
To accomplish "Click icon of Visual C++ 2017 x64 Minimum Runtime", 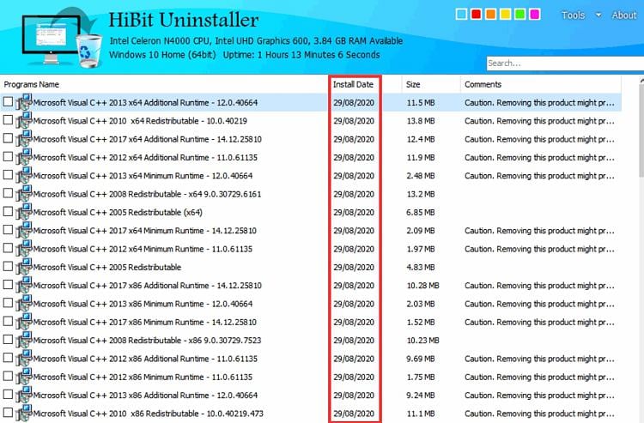I will (x=24, y=230).
